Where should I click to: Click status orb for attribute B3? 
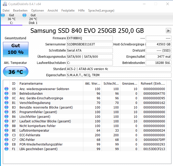(6, 107)
